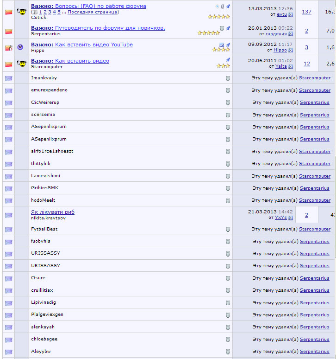Jump to last post via arrow beside YxYs

(x=291, y=218)
